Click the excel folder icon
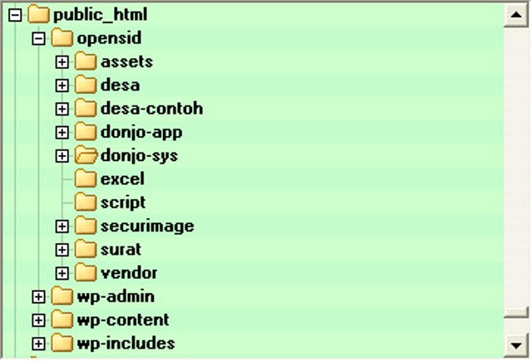Screen dimensions: 532x361 [x=86, y=178]
